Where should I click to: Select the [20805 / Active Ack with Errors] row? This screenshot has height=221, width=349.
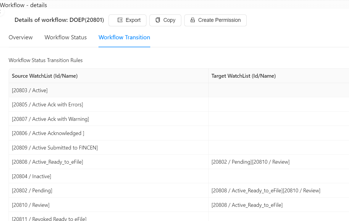pyautogui.click(x=179, y=104)
